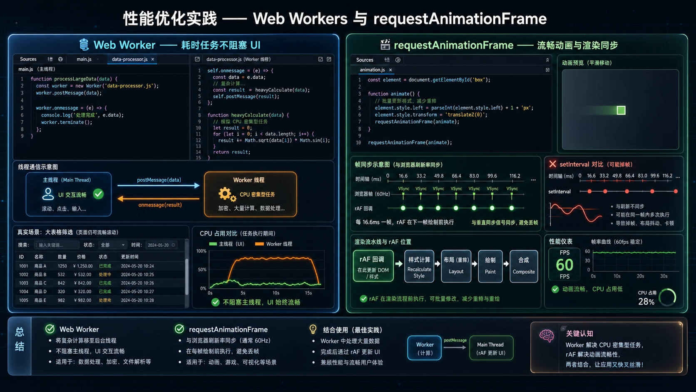Click the 样式计算 Recalculate Style box
This screenshot has height=392, width=696.
click(419, 266)
